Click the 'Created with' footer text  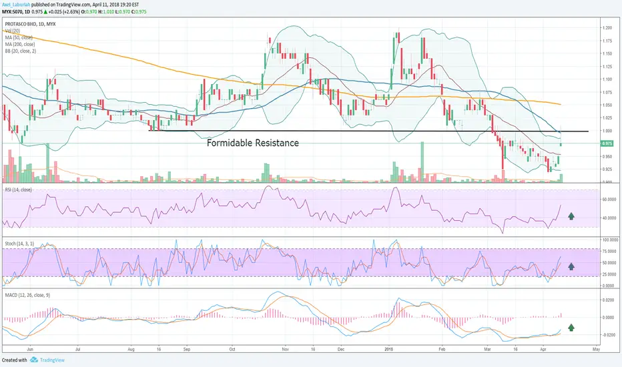click(x=14, y=360)
